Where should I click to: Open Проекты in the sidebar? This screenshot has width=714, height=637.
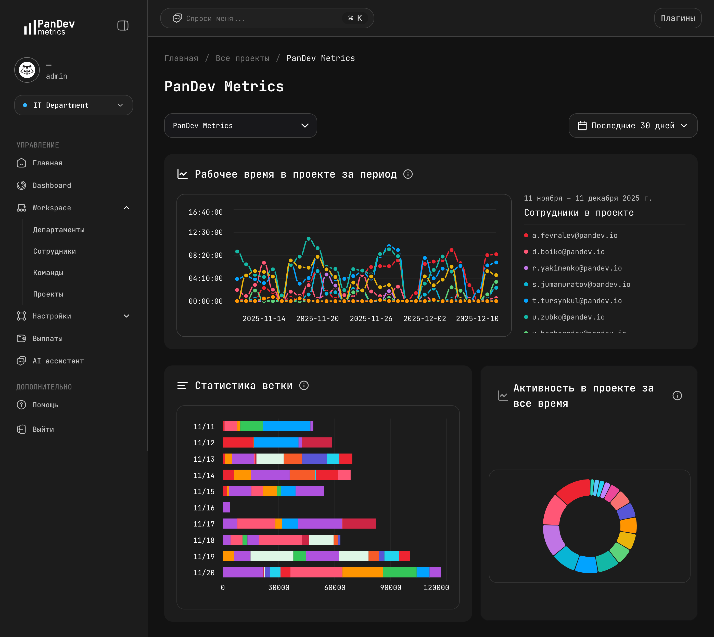pos(48,294)
